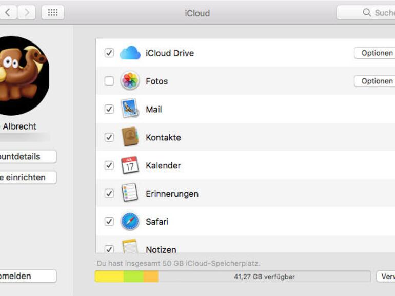Click the Notizen notepad icon
Viewport: 395px width, 296px height.
[x=130, y=247]
